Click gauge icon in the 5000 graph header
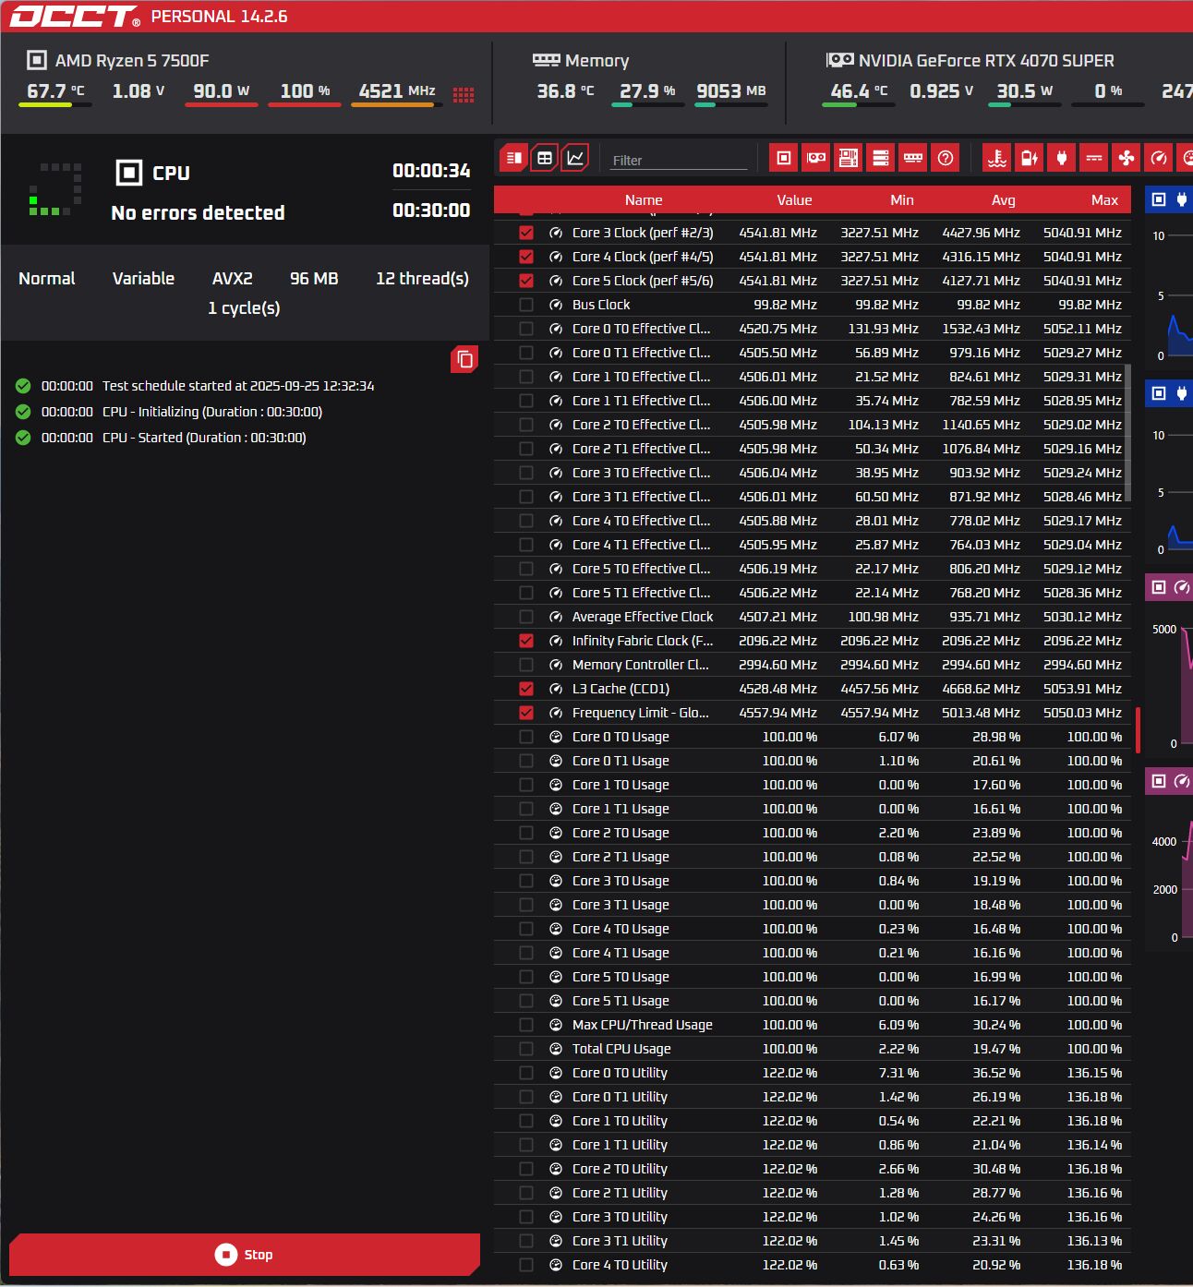This screenshot has height=1287, width=1193. coord(1182,587)
